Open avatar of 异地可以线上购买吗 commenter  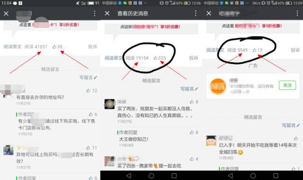click(x=9, y=150)
